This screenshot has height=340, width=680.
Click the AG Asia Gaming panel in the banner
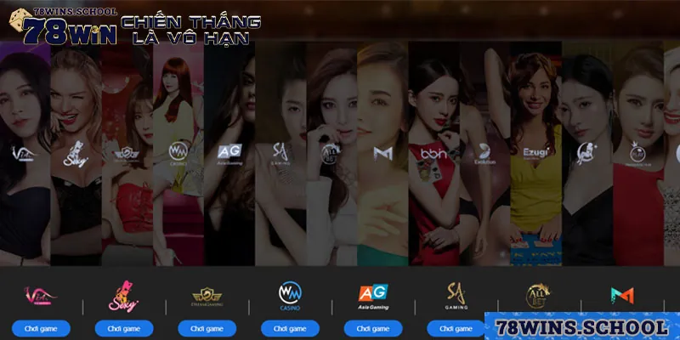point(229,153)
